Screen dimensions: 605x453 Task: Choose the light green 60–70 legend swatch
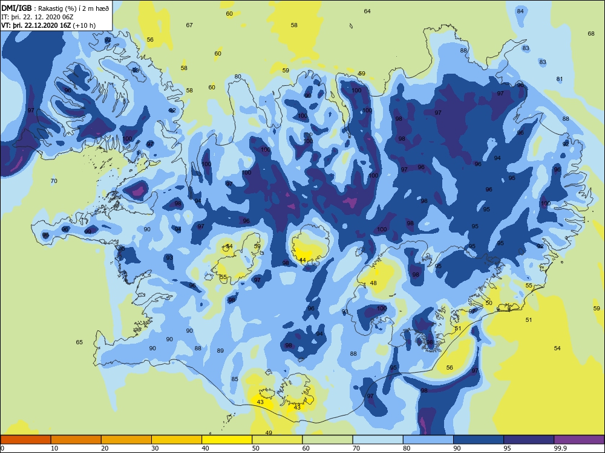coord(327,440)
